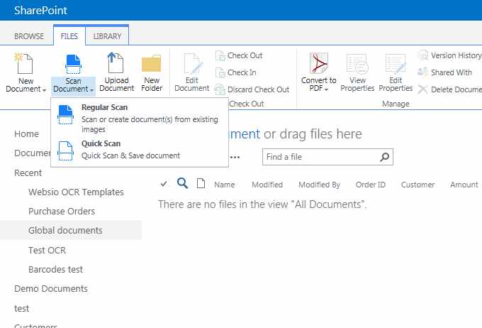Viewport: 482px width, 328px height.
Task: Expand the New Document dropdown
Action: coord(26,89)
